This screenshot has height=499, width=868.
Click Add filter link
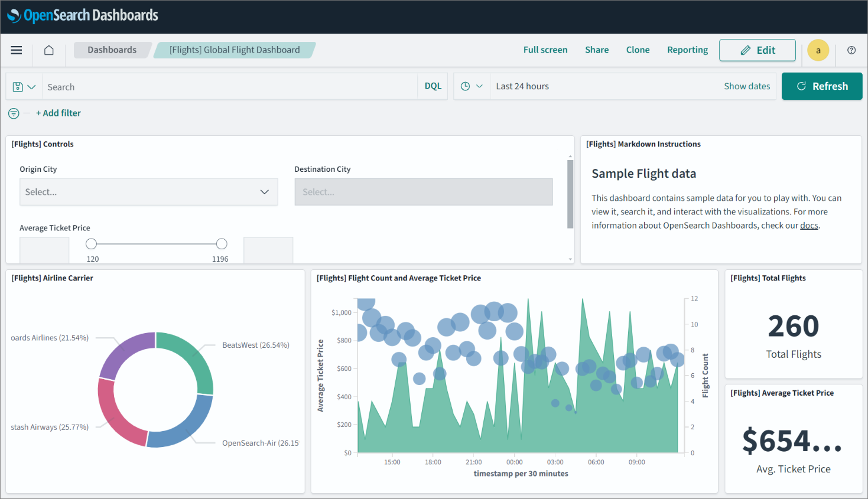point(58,113)
